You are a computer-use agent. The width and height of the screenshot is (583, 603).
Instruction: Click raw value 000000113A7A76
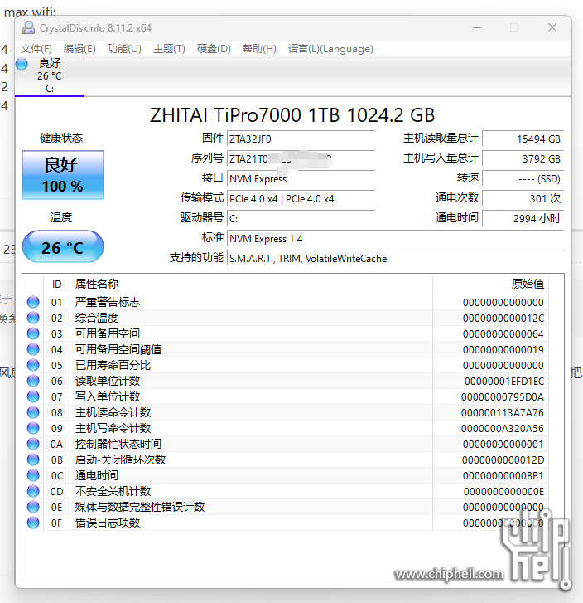coord(503,412)
